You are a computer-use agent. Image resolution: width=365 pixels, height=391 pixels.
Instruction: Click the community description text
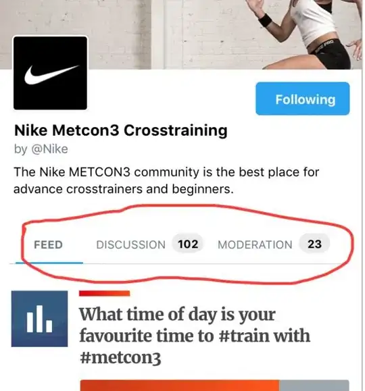click(x=166, y=180)
